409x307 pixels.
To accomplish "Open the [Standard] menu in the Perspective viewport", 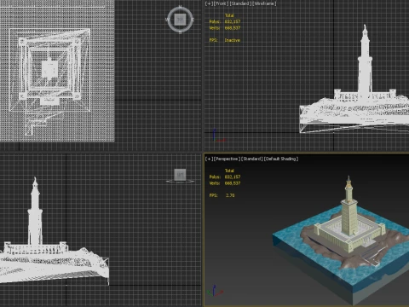I will [x=252, y=159].
